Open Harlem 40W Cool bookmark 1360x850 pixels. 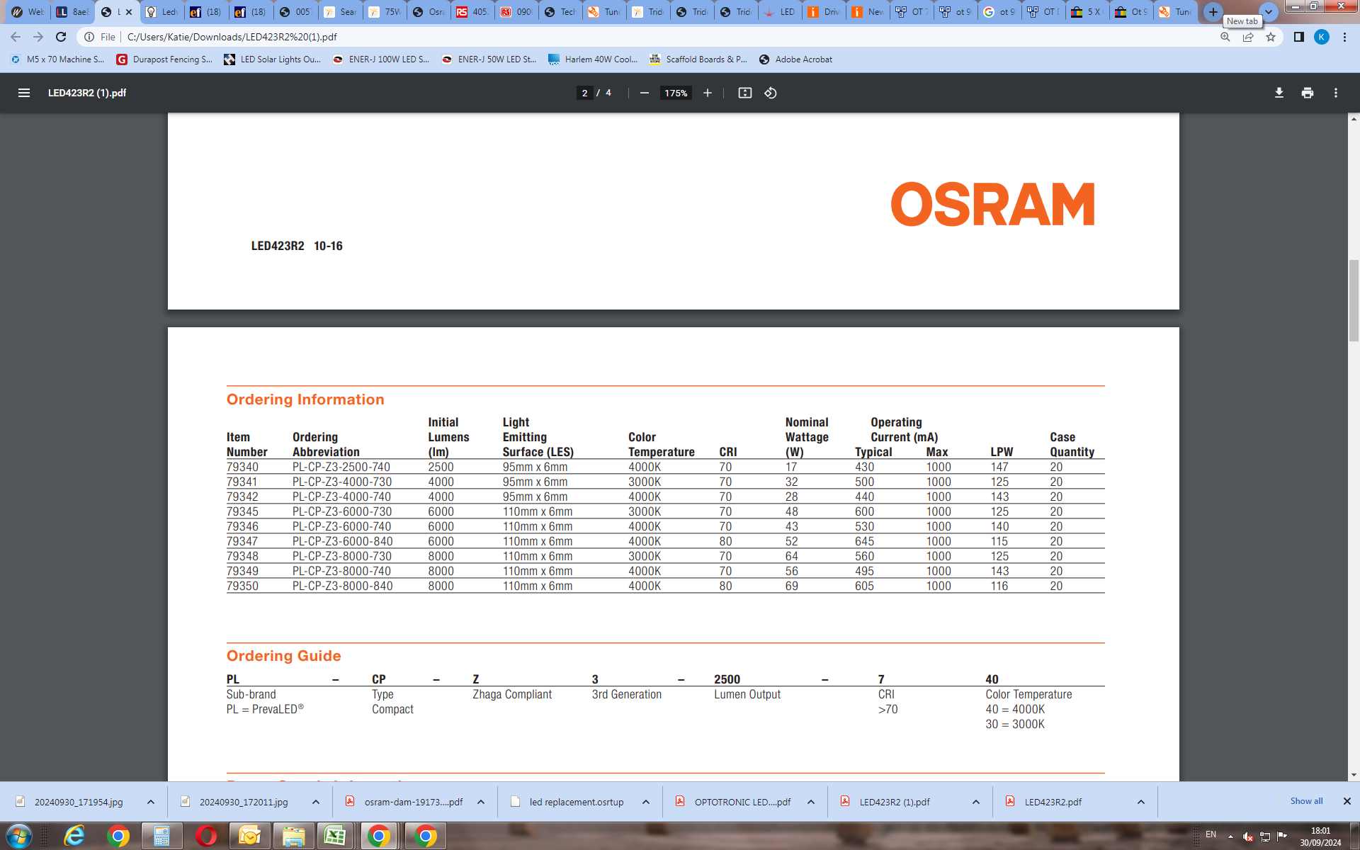point(593,59)
